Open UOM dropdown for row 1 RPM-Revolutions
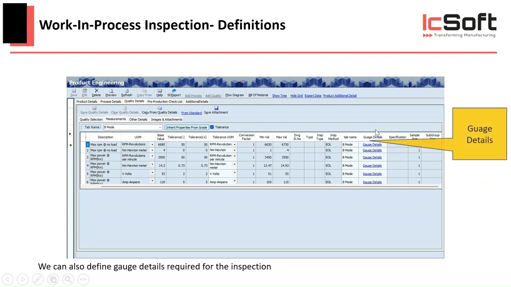 click(152, 145)
